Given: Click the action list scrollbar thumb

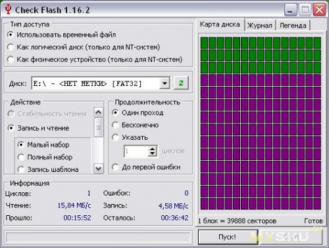Looking at the screenshot, I should tap(99, 127).
